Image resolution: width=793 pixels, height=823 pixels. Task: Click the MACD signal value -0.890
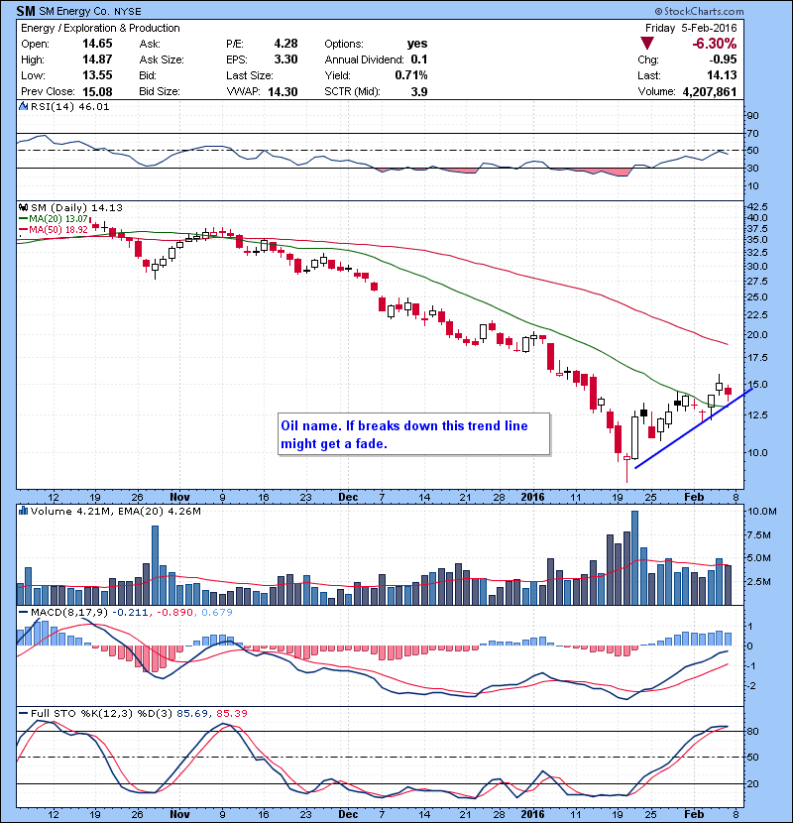174,612
